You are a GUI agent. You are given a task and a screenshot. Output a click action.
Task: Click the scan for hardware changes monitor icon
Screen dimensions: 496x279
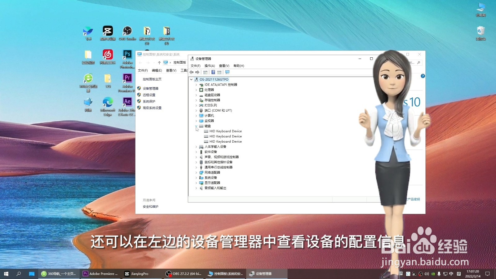[x=227, y=72]
